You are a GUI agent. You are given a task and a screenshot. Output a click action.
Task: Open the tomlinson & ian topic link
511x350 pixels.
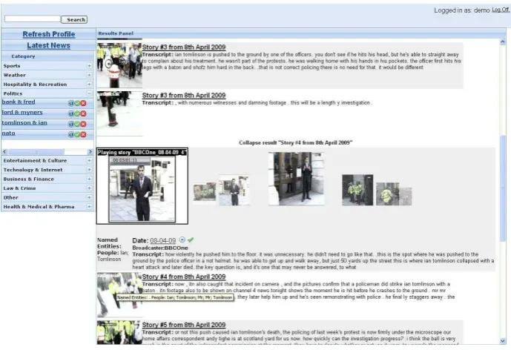(x=24, y=122)
